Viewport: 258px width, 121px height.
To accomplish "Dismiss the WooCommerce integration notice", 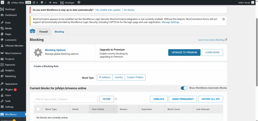I will pos(223,19).
